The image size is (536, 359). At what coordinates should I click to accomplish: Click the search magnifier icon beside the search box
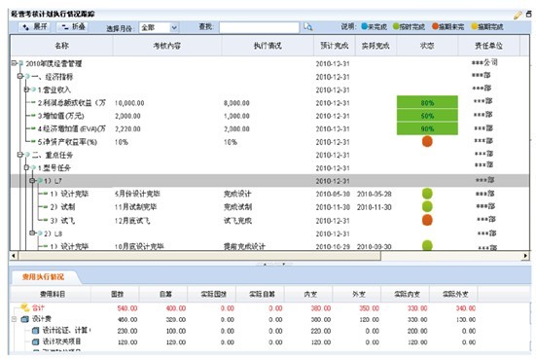pos(308,26)
